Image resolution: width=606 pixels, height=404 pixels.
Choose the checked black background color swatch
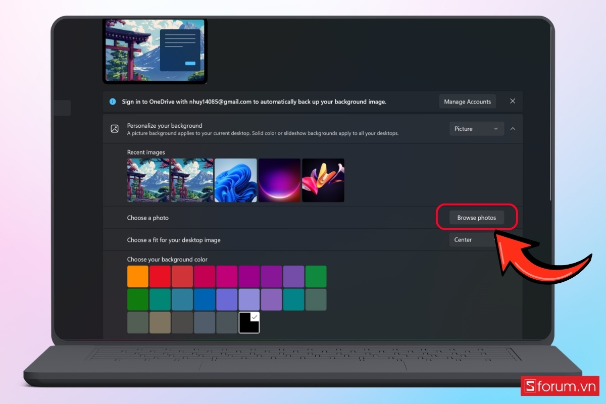pos(249,322)
